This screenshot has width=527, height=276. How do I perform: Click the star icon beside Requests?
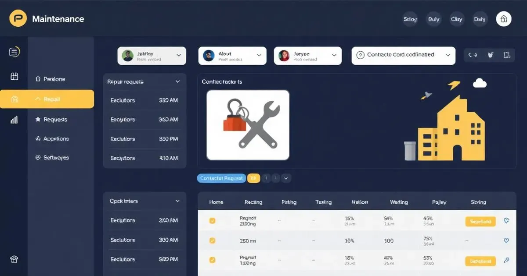click(x=38, y=119)
